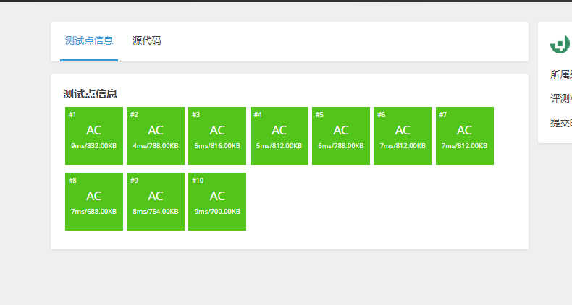Click test point #4 AC card

coord(279,136)
